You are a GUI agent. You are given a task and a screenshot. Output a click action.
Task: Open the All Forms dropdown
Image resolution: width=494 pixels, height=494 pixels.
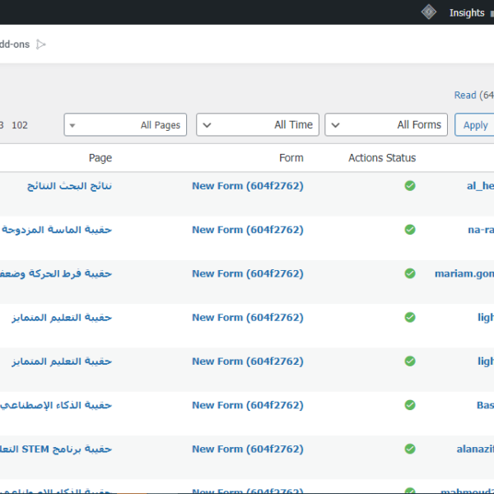tap(386, 125)
